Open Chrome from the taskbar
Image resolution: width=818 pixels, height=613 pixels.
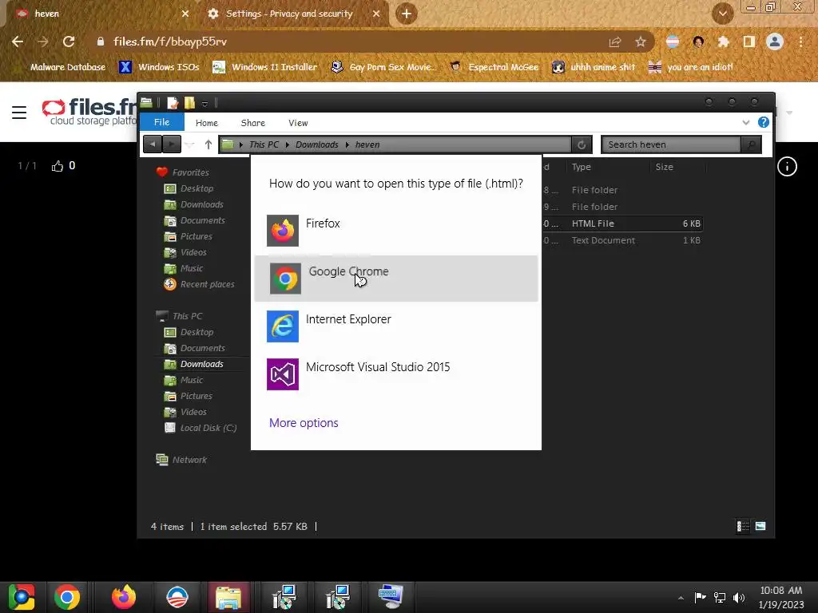click(x=67, y=597)
